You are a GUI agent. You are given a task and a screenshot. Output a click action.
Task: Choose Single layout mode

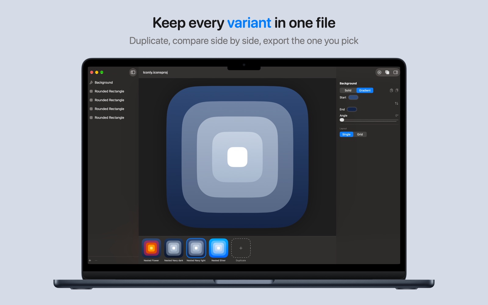tap(346, 135)
